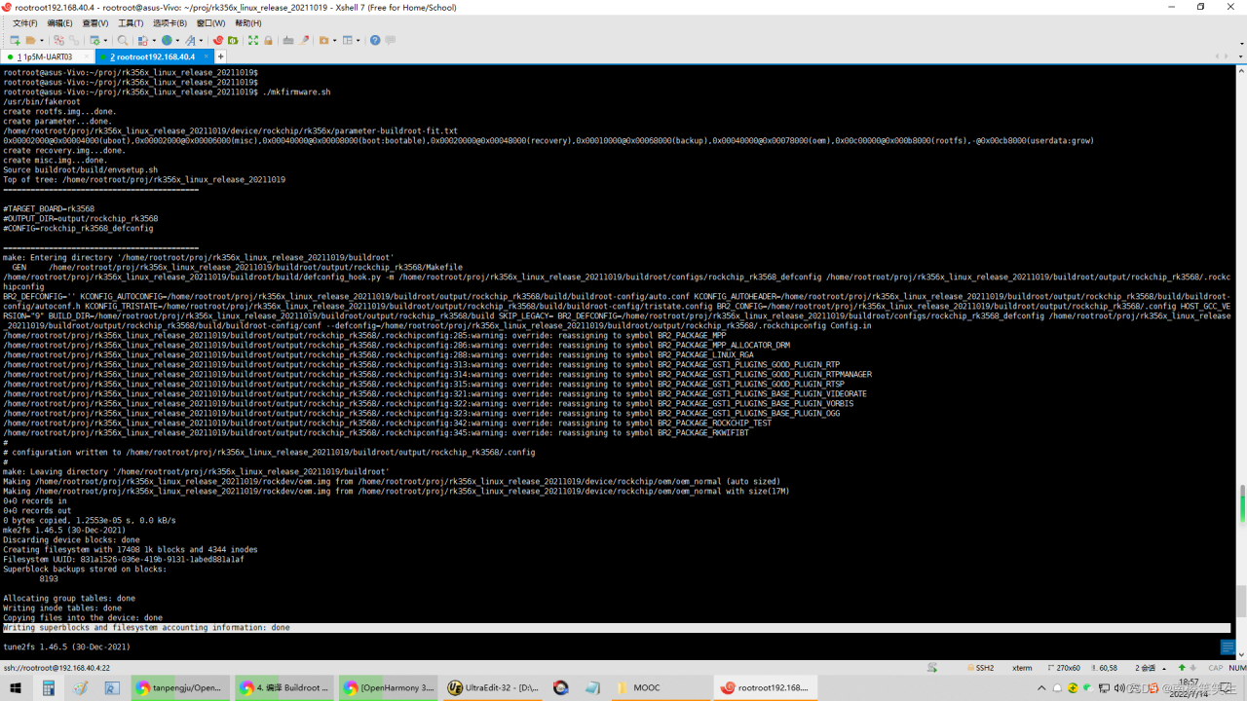The height and width of the screenshot is (701, 1247).
Task: Click the '#TARGET_BOARD=rk3568' line
Action: (x=49, y=209)
